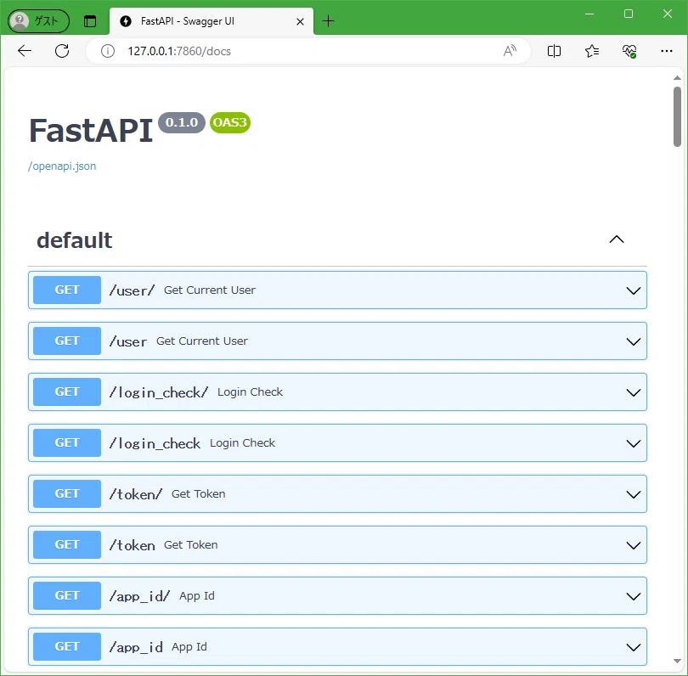
Task: Click the scrollbar down arrow
Action: pos(677,661)
